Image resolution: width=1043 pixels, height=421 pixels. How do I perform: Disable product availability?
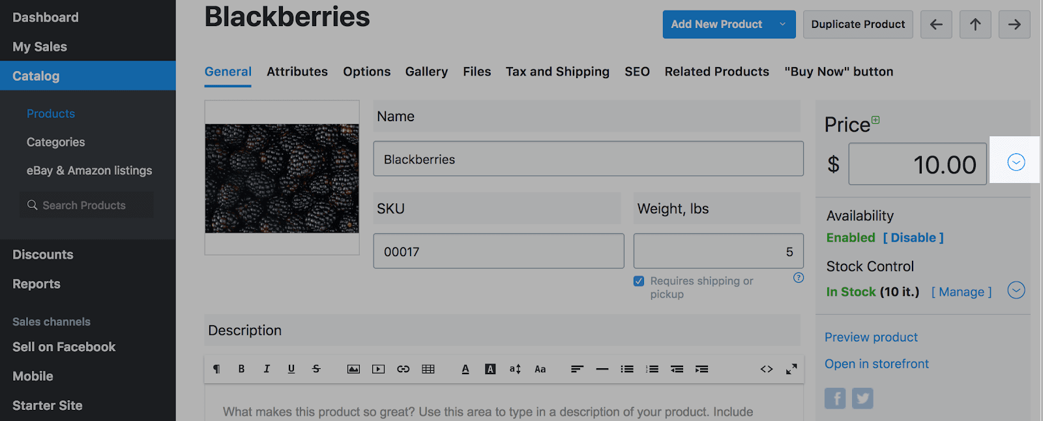[x=913, y=238]
